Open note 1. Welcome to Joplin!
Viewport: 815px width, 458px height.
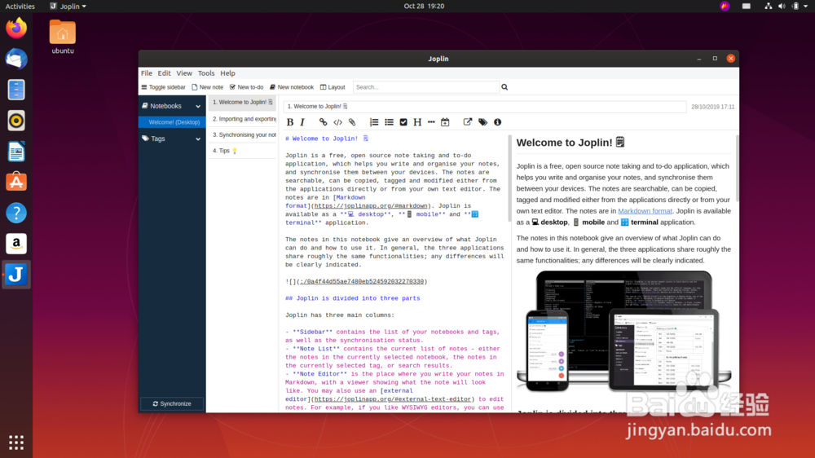pos(242,103)
